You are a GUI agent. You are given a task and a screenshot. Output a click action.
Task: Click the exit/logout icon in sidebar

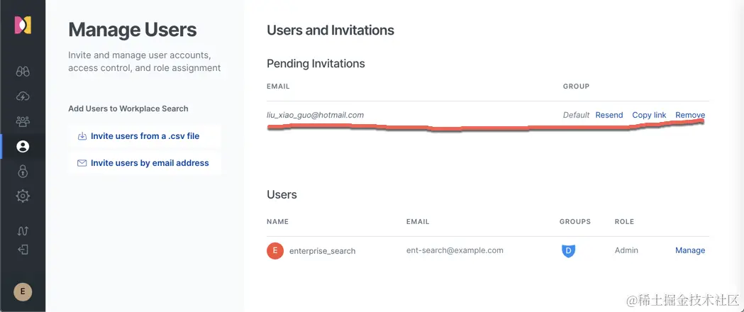[x=23, y=250]
